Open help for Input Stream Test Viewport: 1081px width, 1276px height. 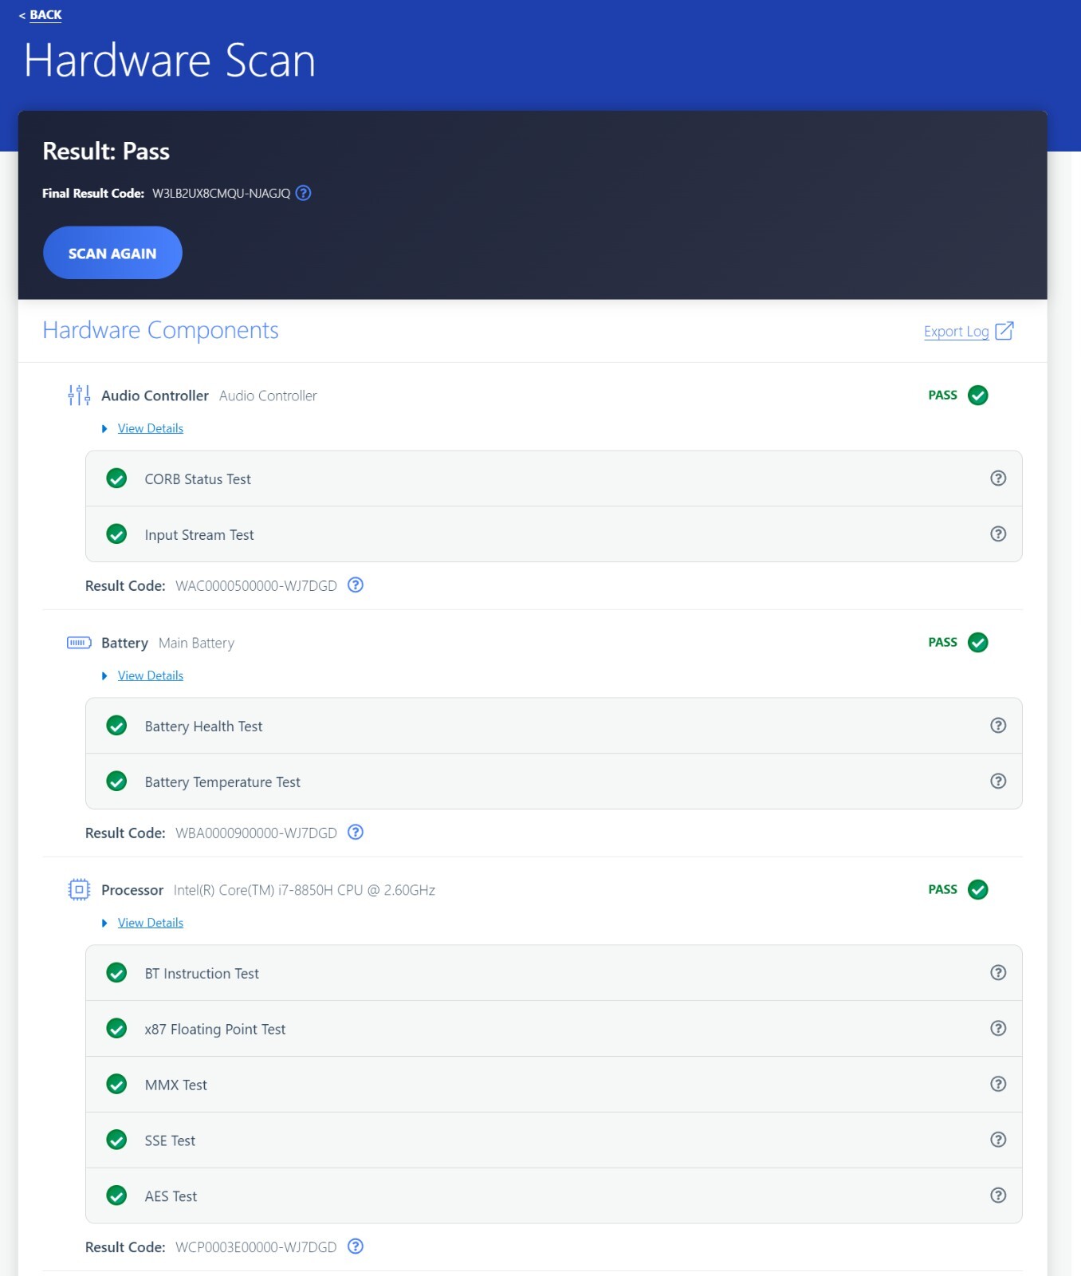[998, 534]
